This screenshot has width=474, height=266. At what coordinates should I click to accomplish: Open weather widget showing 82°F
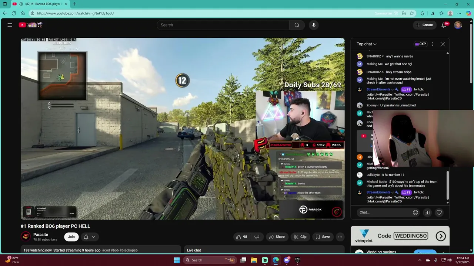click(12, 260)
